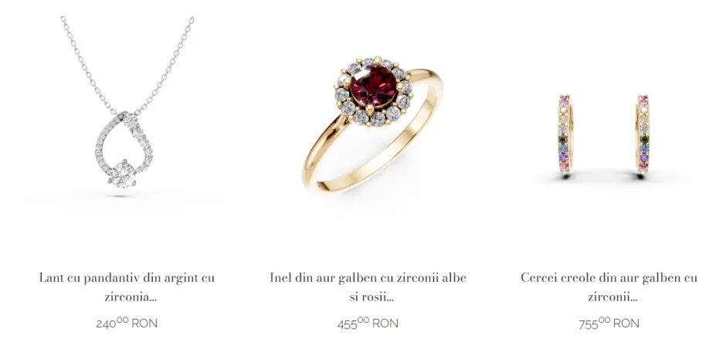The image size is (726, 339).
Task: Open the 'Inel din aur galben cu zirconii albe' link
Action: (368, 286)
